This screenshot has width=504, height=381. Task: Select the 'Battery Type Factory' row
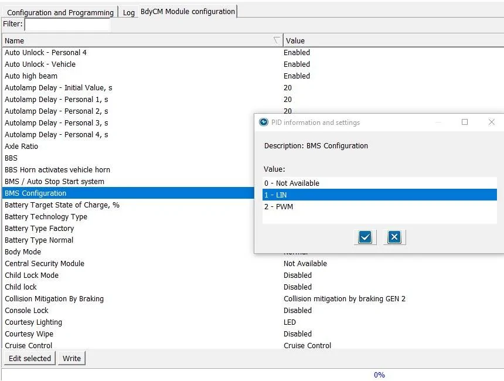pyautogui.click(x=128, y=228)
